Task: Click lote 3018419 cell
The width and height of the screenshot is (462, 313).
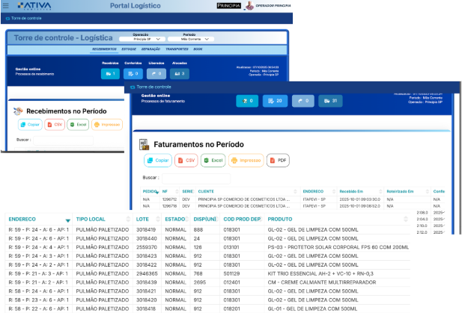Action: point(146,229)
